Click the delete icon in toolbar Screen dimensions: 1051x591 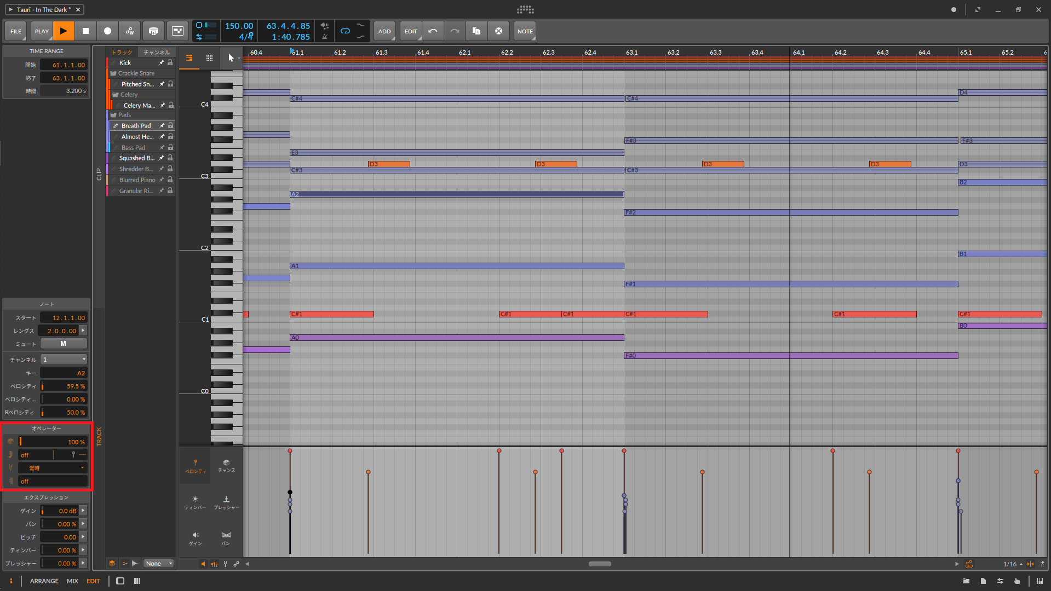pyautogui.click(x=498, y=31)
